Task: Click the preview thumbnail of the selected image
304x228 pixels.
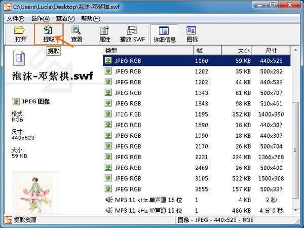Action: pyautogui.click(x=35, y=193)
